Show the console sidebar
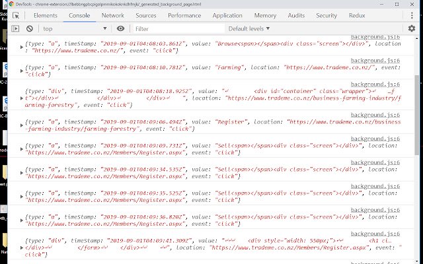The height and width of the screenshot is (264, 423). click(15, 28)
